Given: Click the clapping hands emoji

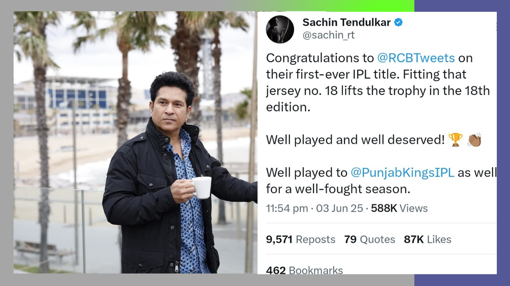Looking at the screenshot, I should [475, 140].
